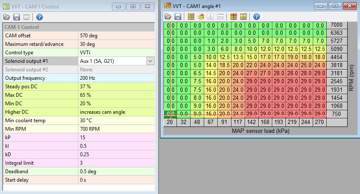Save CAM 1 Control settings

17,17
